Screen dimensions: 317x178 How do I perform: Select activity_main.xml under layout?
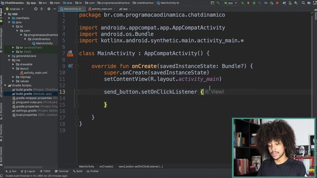34,73
